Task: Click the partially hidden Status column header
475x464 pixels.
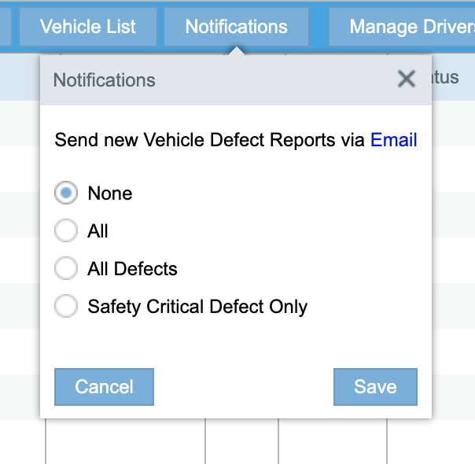Action: (447, 78)
